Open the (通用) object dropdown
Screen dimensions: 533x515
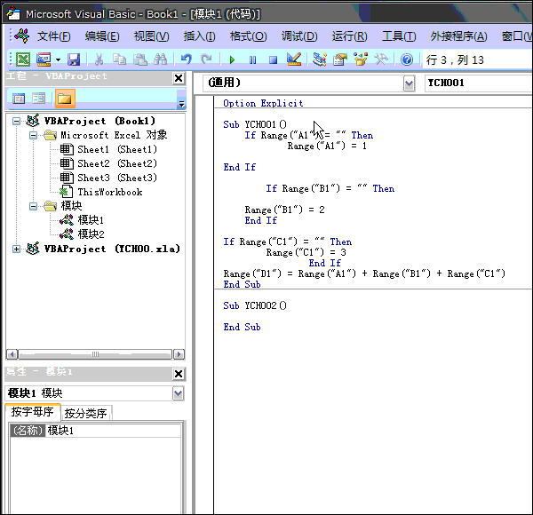pyautogui.click(x=409, y=83)
